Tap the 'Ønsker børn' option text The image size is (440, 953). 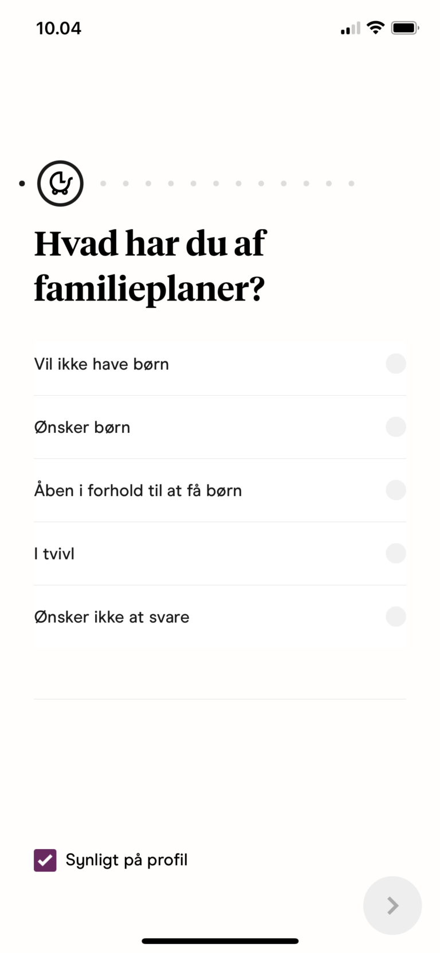point(82,427)
